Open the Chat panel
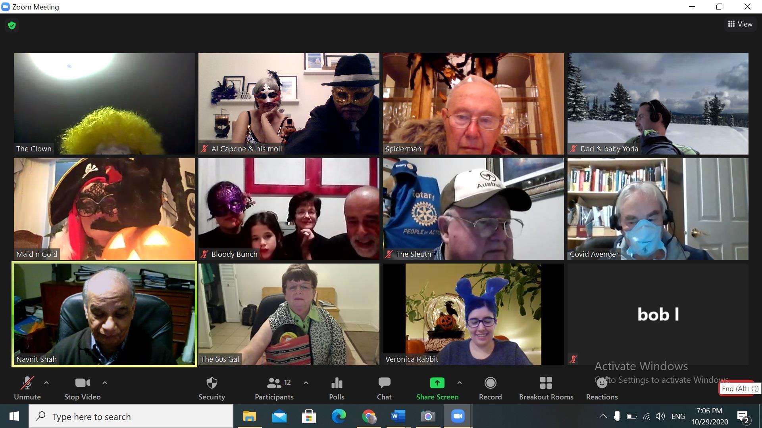 pyautogui.click(x=384, y=388)
